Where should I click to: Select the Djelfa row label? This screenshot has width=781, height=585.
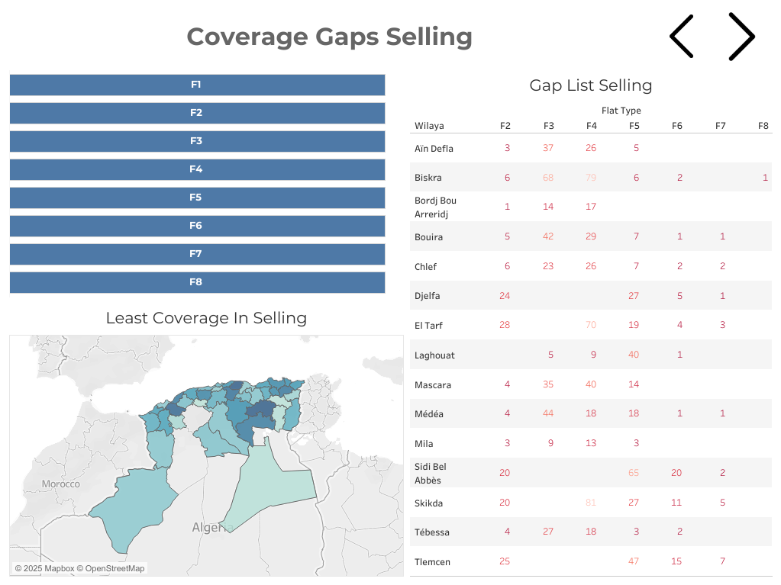click(427, 295)
